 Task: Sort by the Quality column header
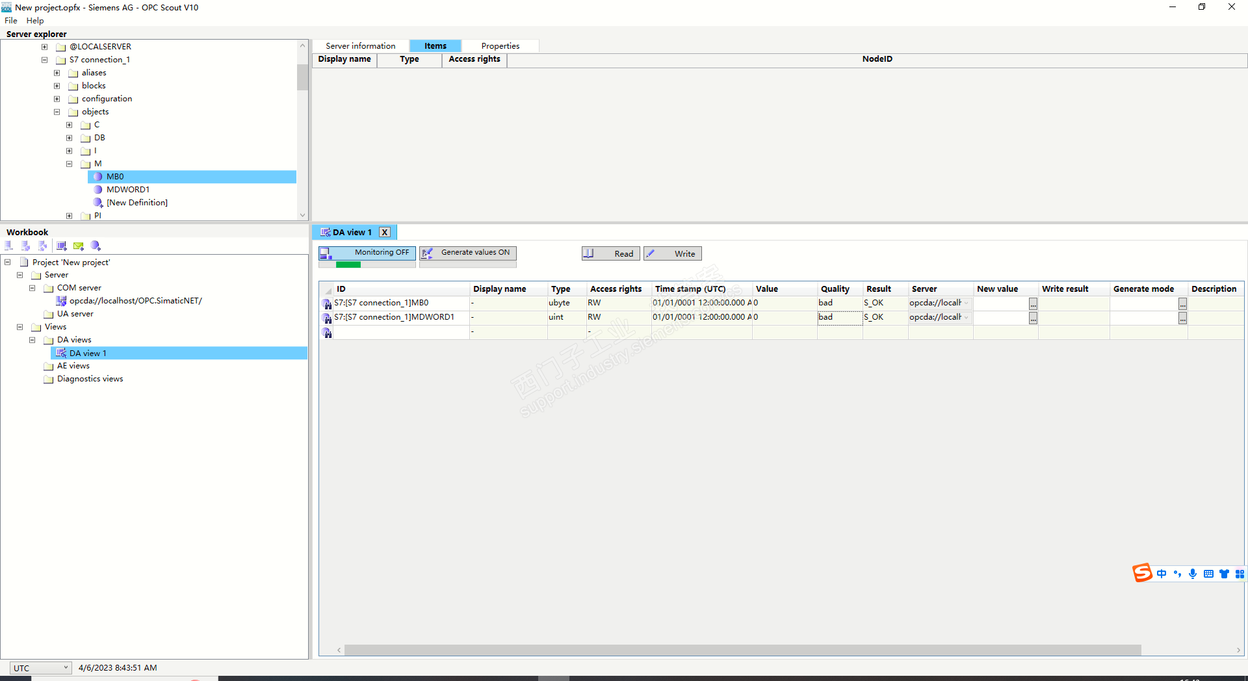point(839,289)
